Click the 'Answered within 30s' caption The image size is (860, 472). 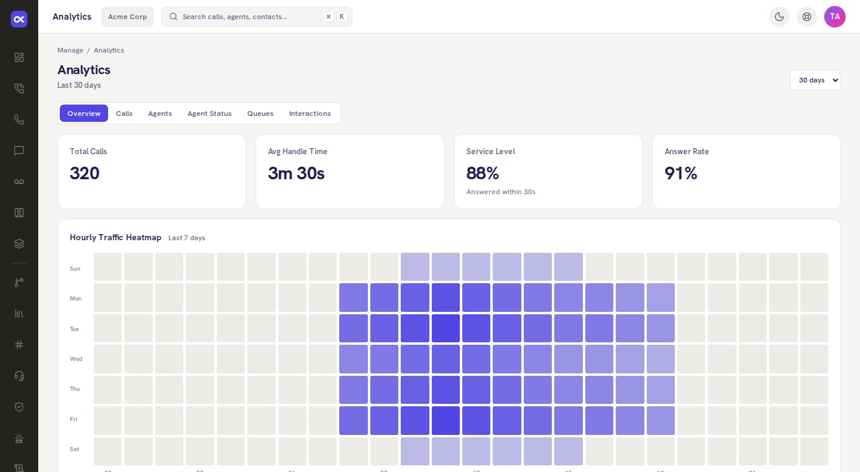coord(501,192)
